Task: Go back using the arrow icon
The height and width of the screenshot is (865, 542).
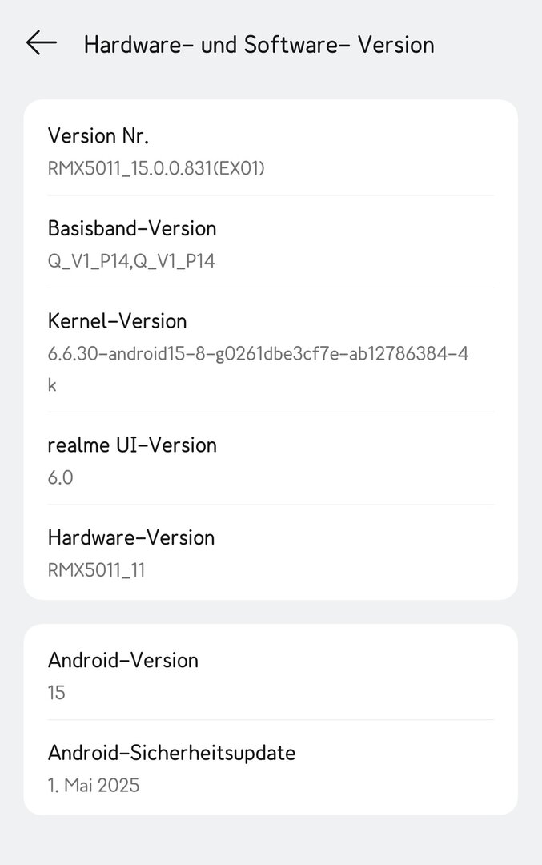Action: click(x=42, y=43)
